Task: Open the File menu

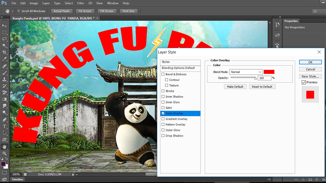Action: click(x=14, y=3)
